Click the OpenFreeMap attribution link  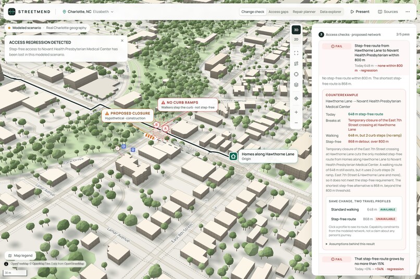click(x=20, y=264)
